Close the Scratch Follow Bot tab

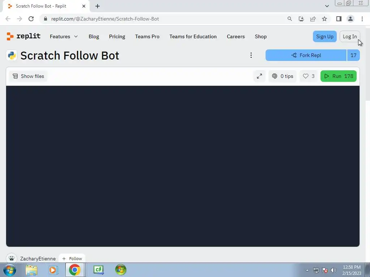tap(84, 6)
